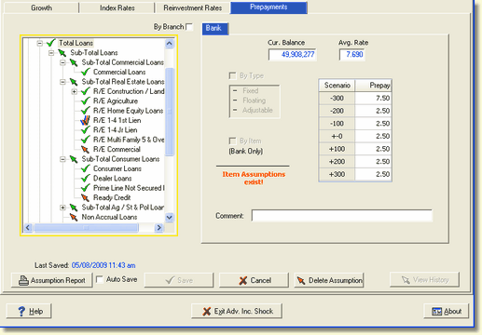Click the orange pointer icon beside Non Accrual Loans
The width and height of the screenshot is (482, 335).
(74, 217)
